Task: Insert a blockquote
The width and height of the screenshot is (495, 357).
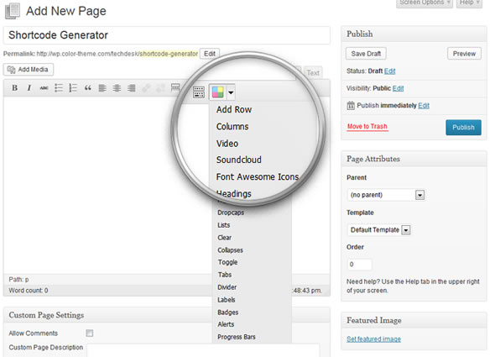Action: click(x=88, y=88)
